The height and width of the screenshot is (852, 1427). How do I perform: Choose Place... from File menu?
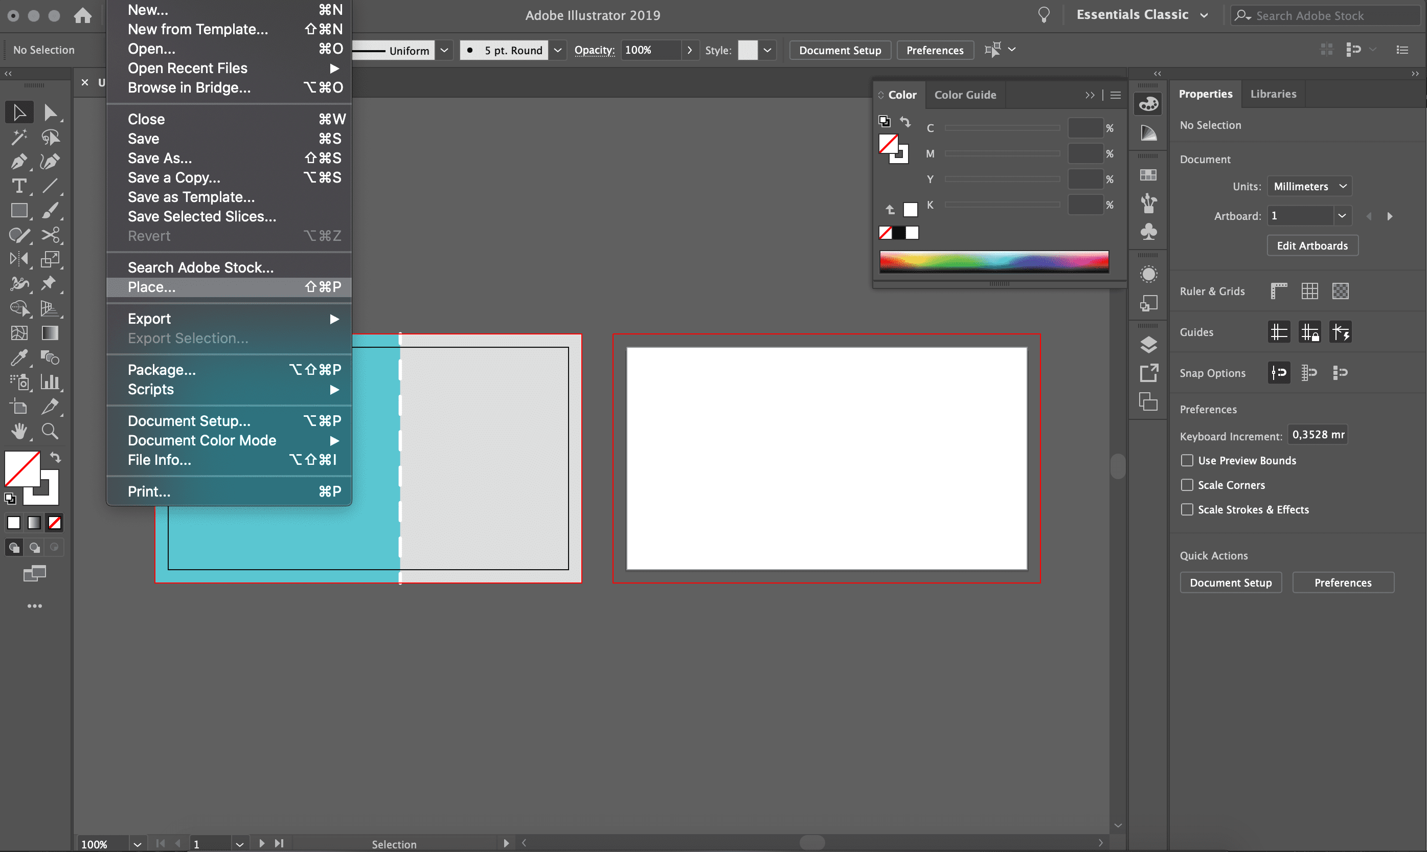pyautogui.click(x=229, y=287)
